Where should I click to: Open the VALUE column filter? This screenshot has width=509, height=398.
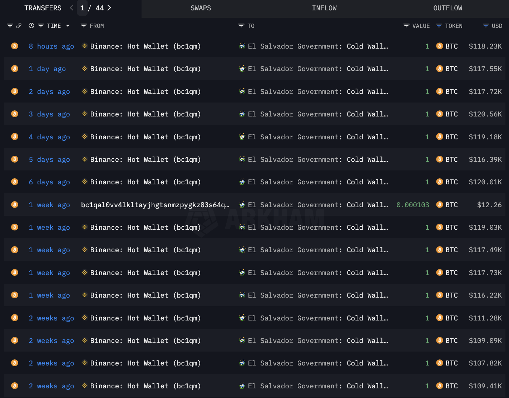coord(406,26)
